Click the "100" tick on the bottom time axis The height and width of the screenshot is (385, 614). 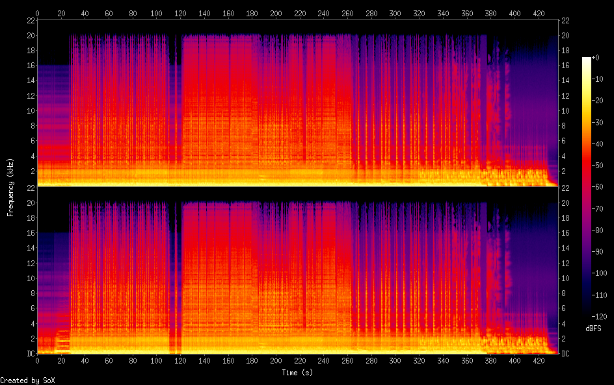point(157,361)
